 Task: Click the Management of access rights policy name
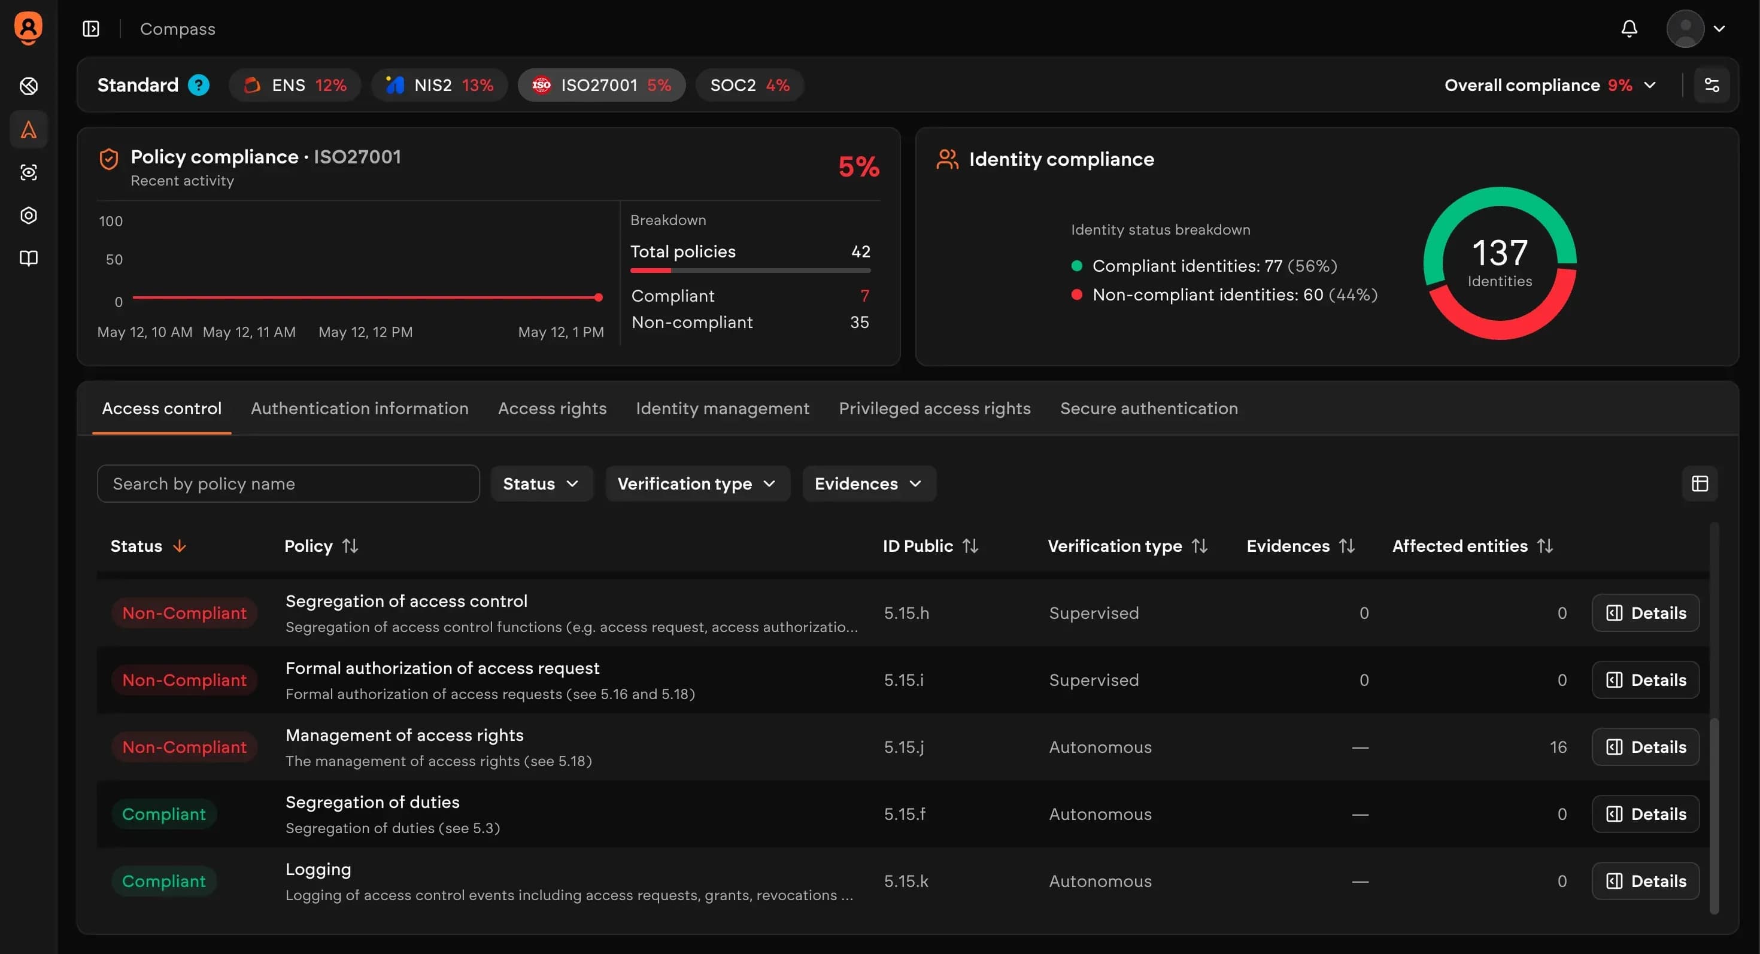point(405,735)
